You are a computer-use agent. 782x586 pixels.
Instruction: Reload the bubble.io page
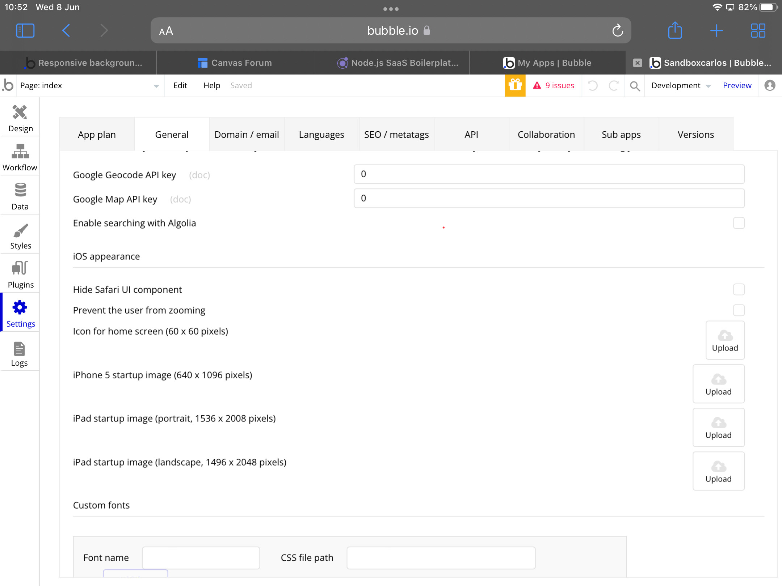[x=618, y=30]
